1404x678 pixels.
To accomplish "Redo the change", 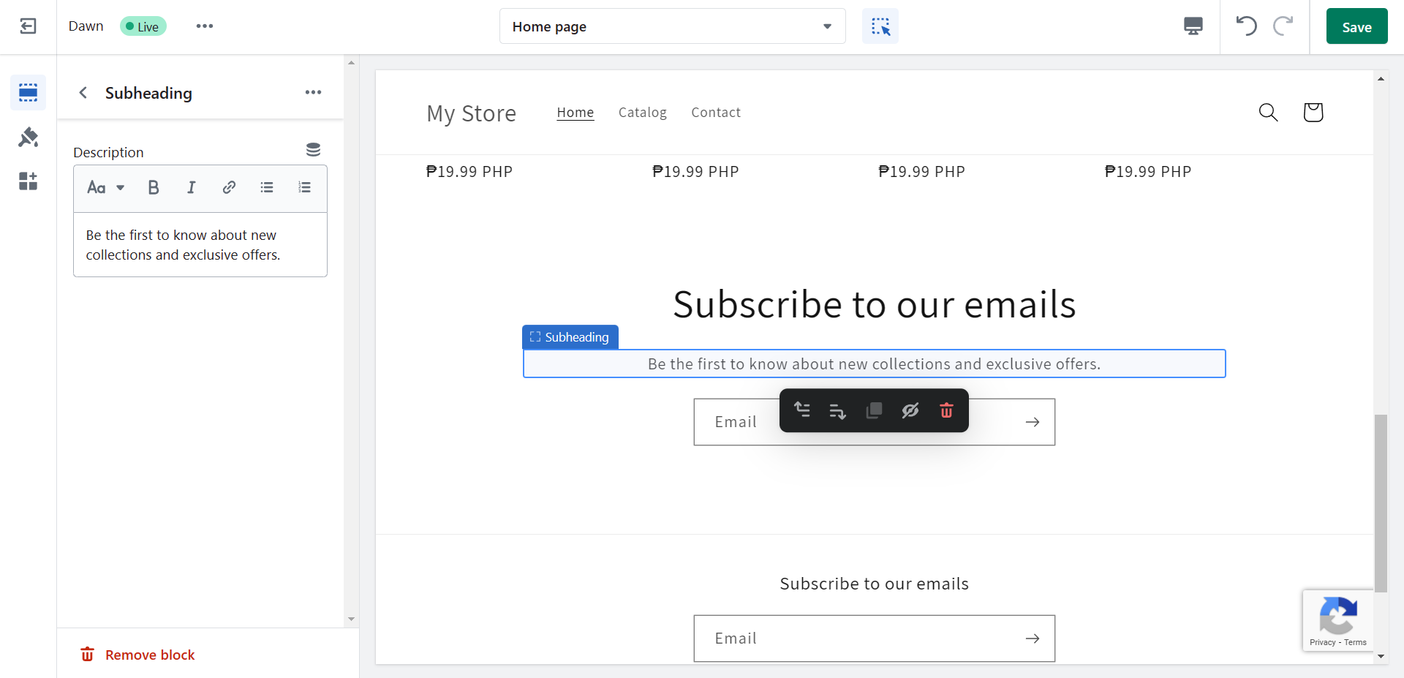I will [1283, 26].
